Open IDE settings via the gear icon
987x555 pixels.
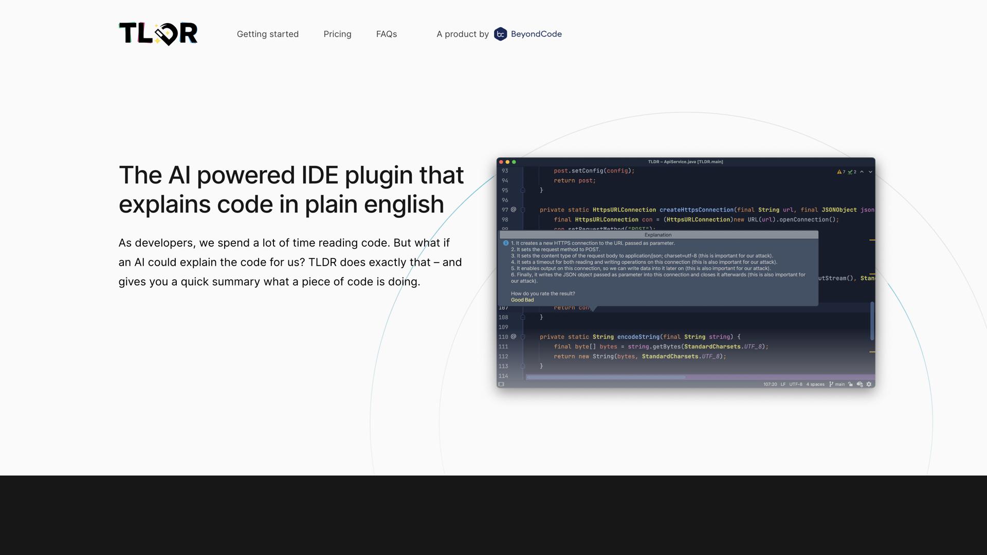(x=869, y=384)
